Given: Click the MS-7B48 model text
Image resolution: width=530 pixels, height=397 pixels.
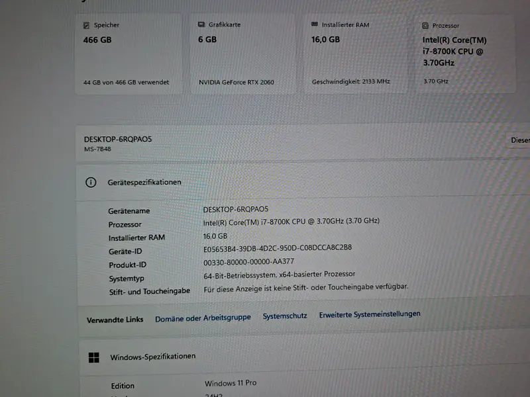Looking at the screenshot, I should (x=97, y=150).
